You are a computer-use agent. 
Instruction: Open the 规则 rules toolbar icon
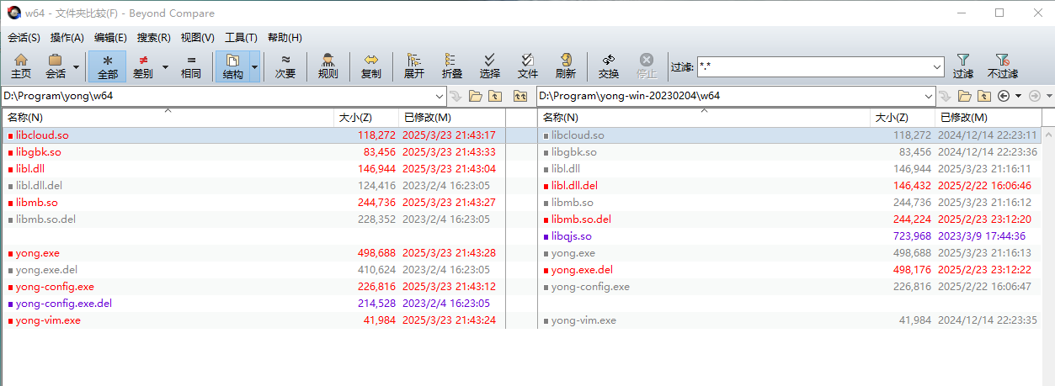[x=328, y=66]
